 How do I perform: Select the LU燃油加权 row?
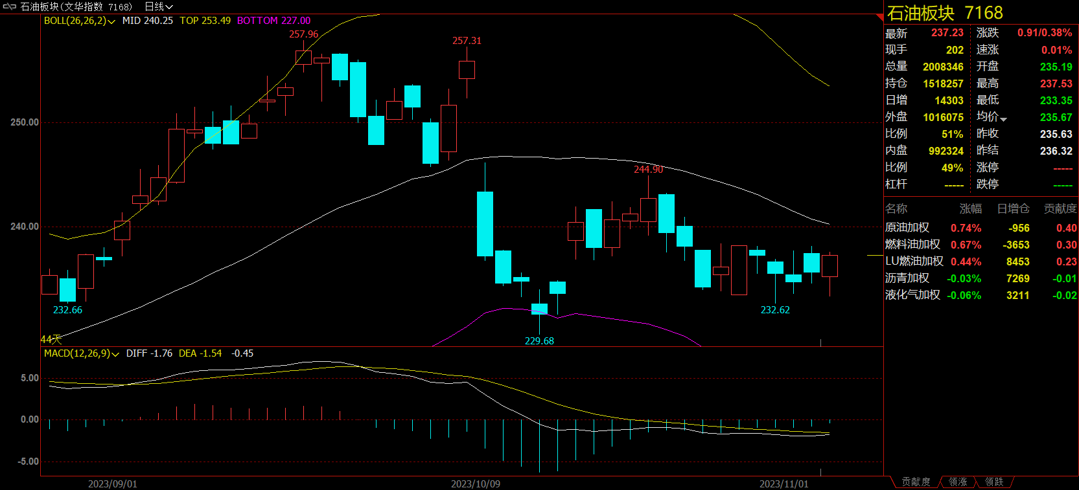point(981,262)
